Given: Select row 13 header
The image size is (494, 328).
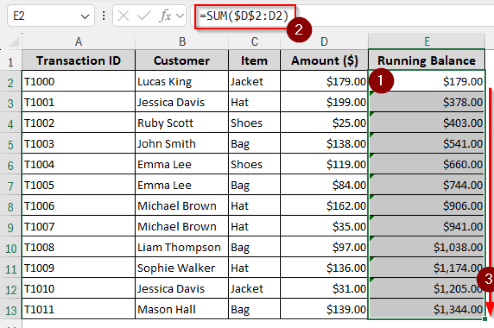Looking at the screenshot, I should click(x=11, y=310).
